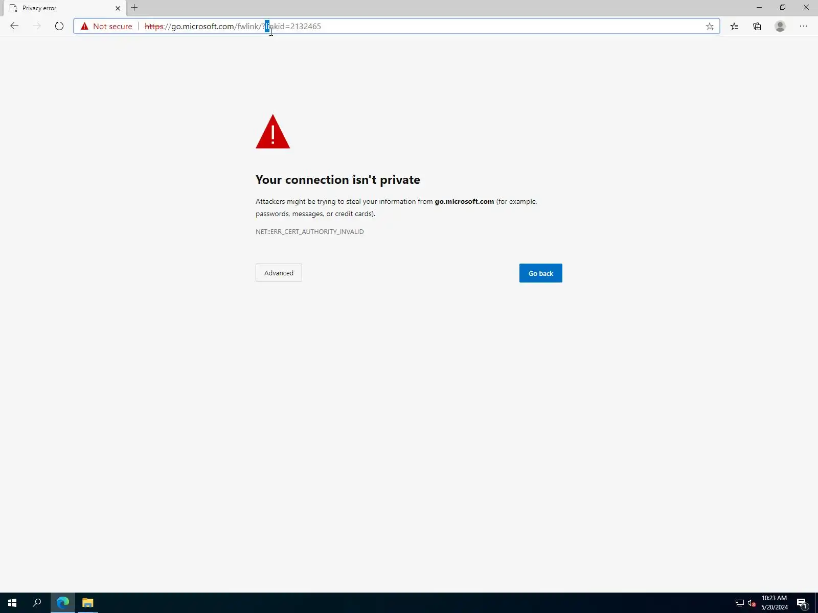Click the 'Your connection isn't private' heading
This screenshot has width=818, height=613.
338,180
